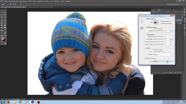
Task: Open the Справка (Help) menu
Action: point(68,1)
